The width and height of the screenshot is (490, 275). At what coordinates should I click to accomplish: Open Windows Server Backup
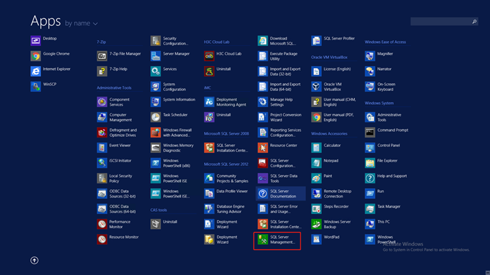coord(332,224)
